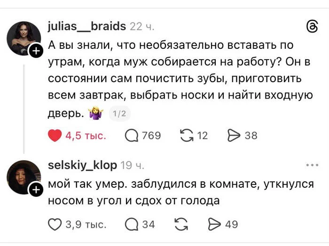Repost the selskiy_klop reply
The height and width of the screenshot is (246, 329).
181,224
